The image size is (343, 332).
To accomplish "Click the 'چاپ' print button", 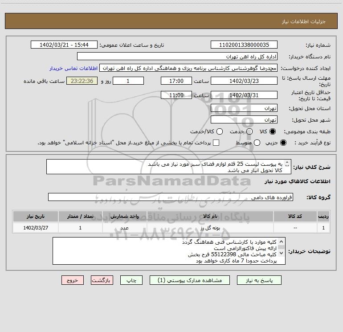I will coord(131,280).
